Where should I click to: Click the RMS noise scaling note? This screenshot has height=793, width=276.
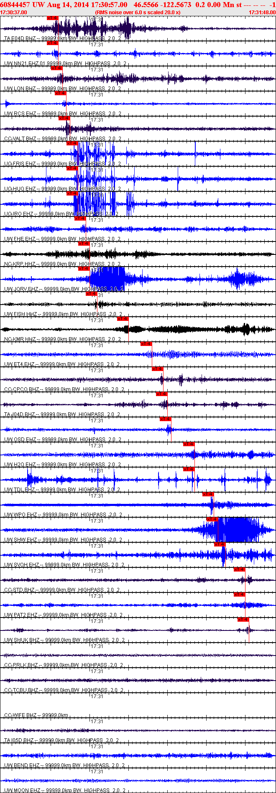(x=138, y=12)
